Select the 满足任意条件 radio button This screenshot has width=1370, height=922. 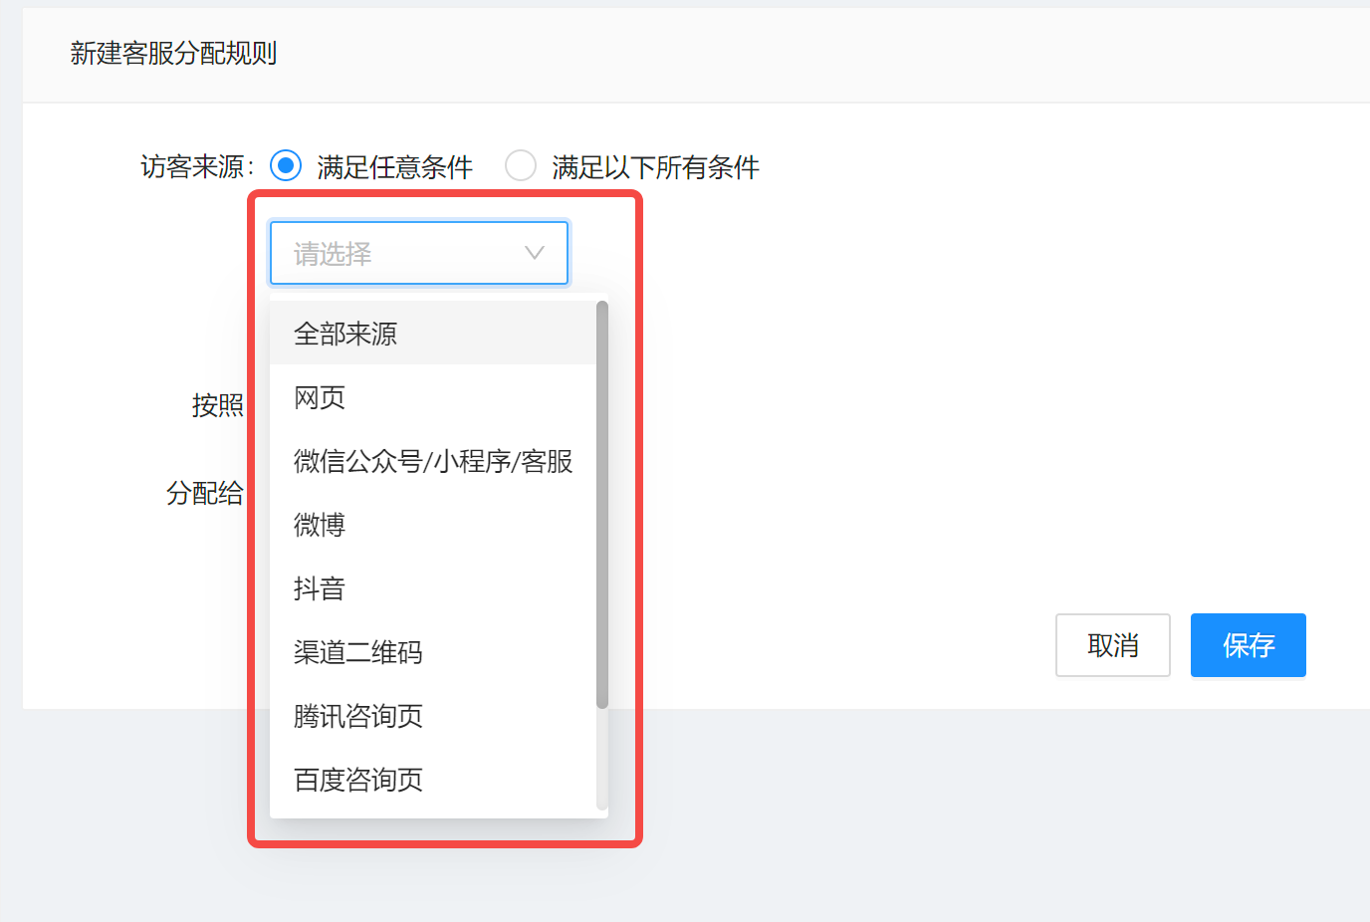(286, 165)
